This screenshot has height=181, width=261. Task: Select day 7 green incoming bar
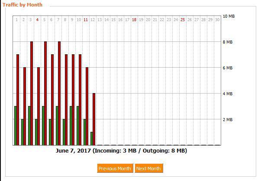[57, 126]
